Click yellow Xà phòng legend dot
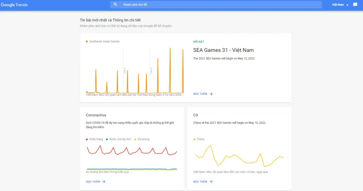Image resolution: width=363 pixels, height=191 pixels. pyautogui.click(x=135, y=139)
